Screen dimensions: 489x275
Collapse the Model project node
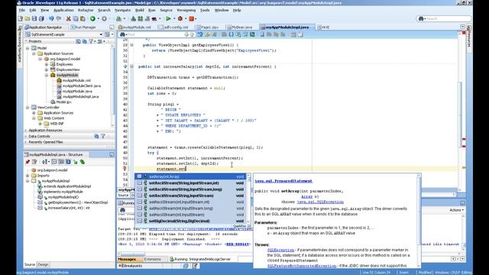(x=28, y=48)
